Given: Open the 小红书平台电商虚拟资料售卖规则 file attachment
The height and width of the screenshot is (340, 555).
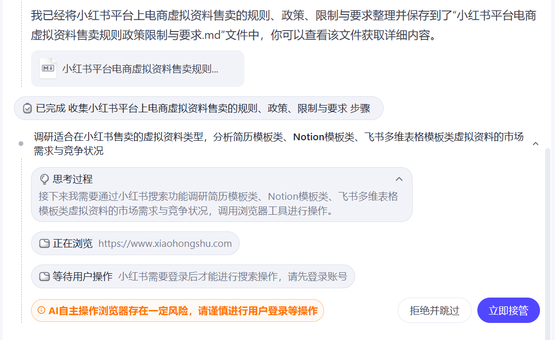Looking at the screenshot, I should [140, 69].
